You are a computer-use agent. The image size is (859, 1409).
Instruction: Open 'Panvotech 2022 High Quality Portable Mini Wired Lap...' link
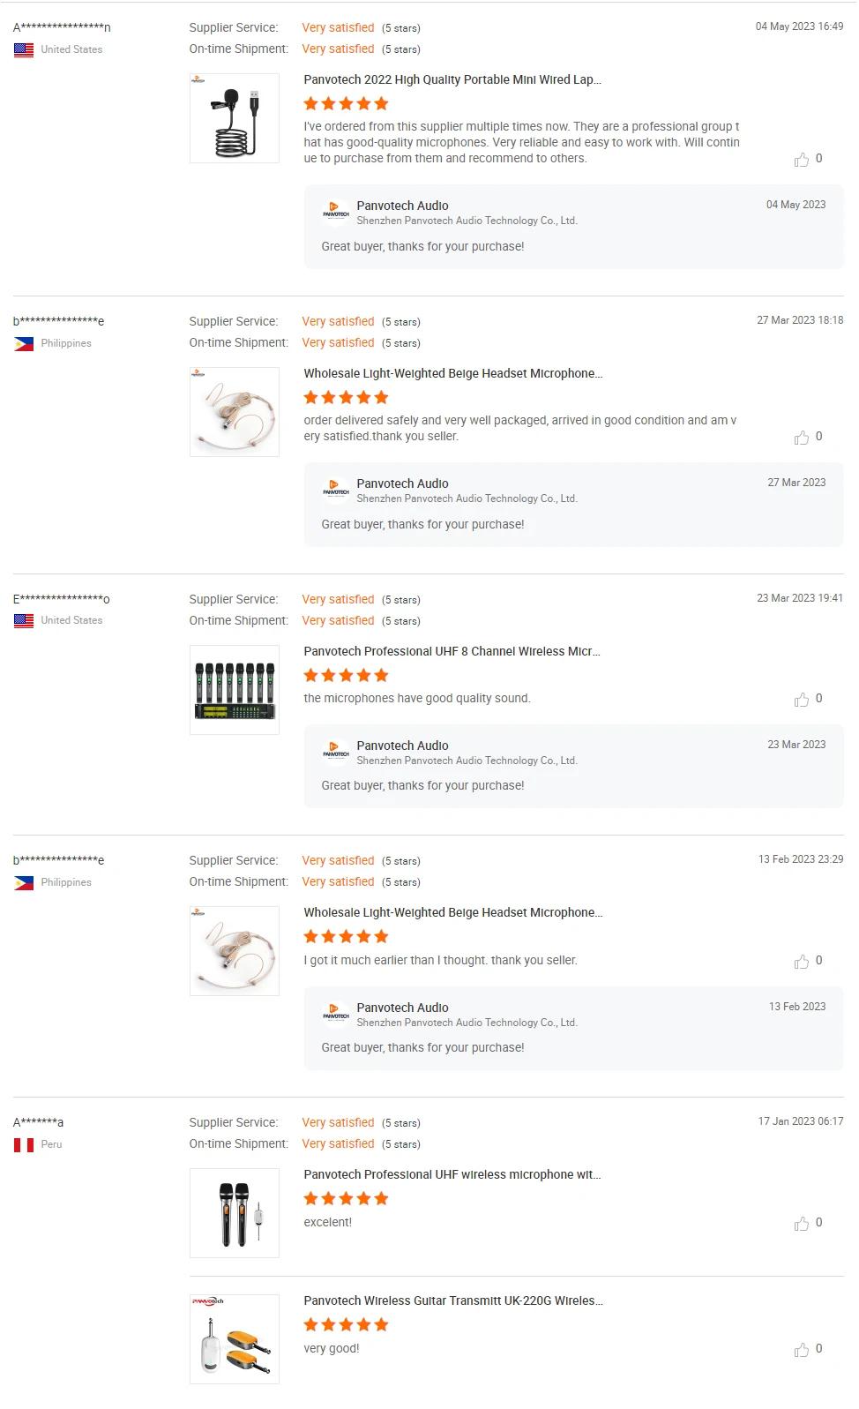click(x=452, y=79)
